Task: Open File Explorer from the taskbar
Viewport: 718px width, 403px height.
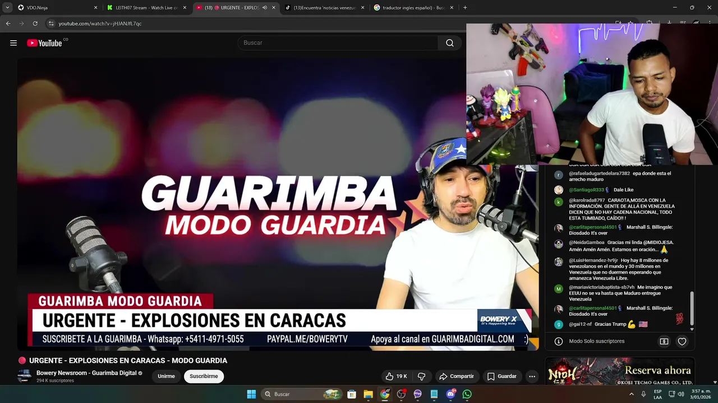Action: click(368, 394)
